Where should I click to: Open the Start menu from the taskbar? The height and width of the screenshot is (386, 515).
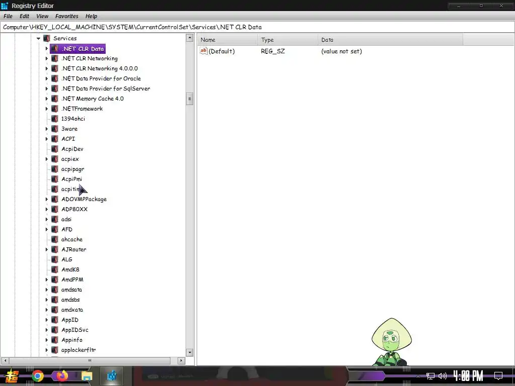pyautogui.click(x=12, y=376)
